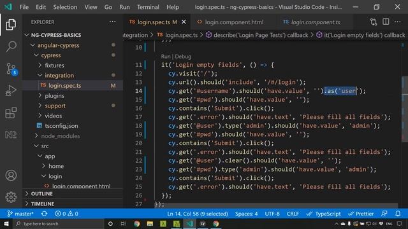Open the Nx Console activity icon
Screen dimensions: 408x229
[11, 135]
